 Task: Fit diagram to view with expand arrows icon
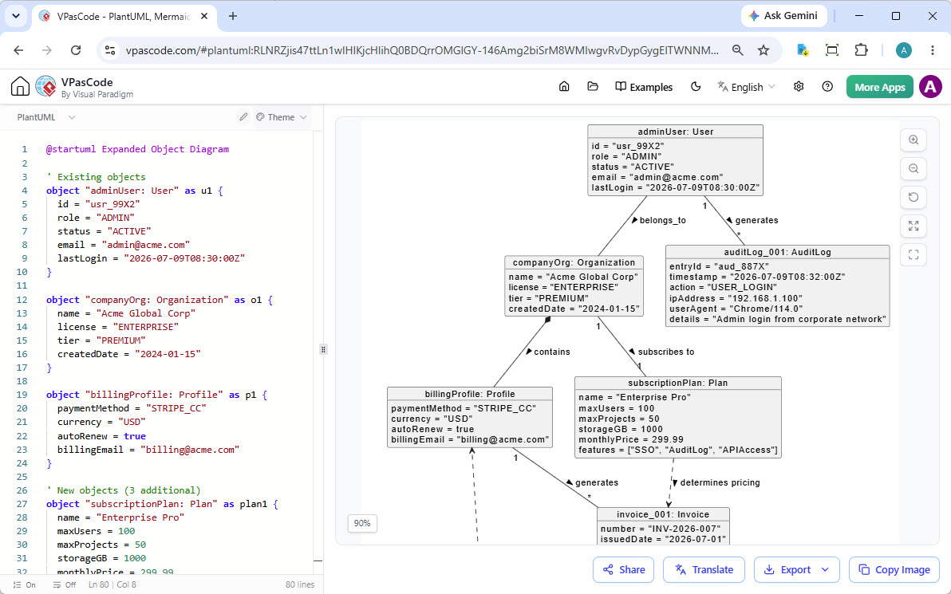pyautogui.click(x=914, y=226)
